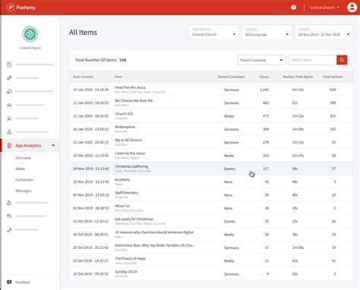Viewport: 360px width, 290px height.
Task: Click the App Analytics phone icon
Action: point(9,146)
